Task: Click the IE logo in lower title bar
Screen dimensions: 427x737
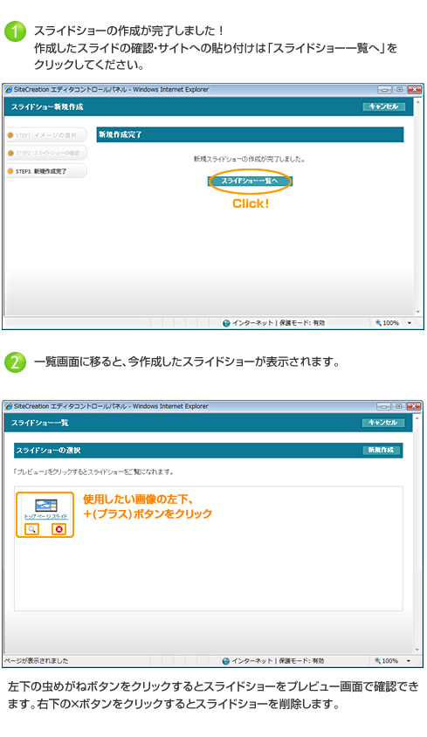Action: pyautogui.click(x=9, y=406)
